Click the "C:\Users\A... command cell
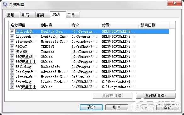Screen dimensions: 184x115 tap(84, 57)
